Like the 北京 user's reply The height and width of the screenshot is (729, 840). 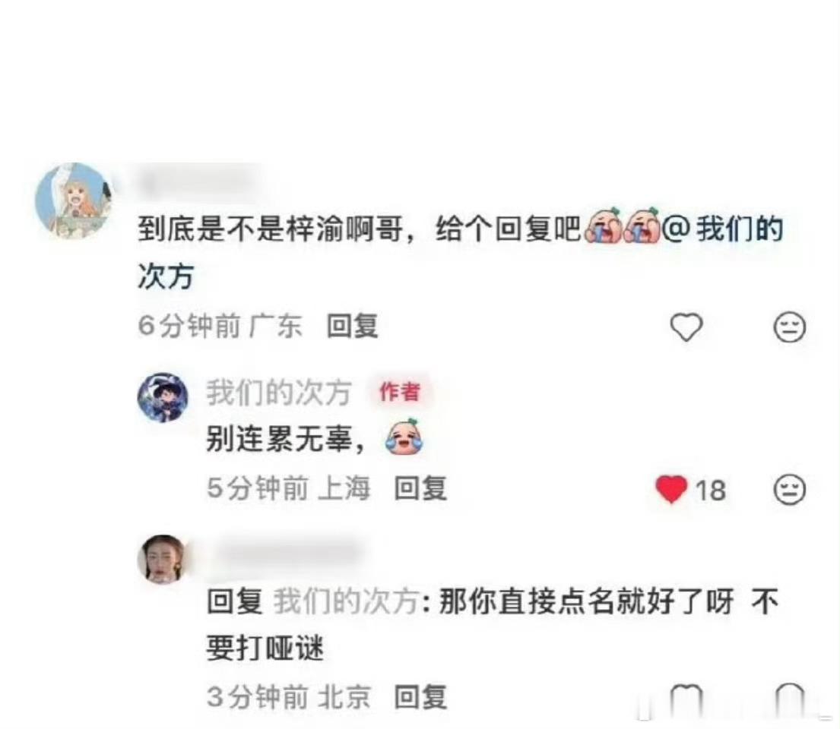686,699
